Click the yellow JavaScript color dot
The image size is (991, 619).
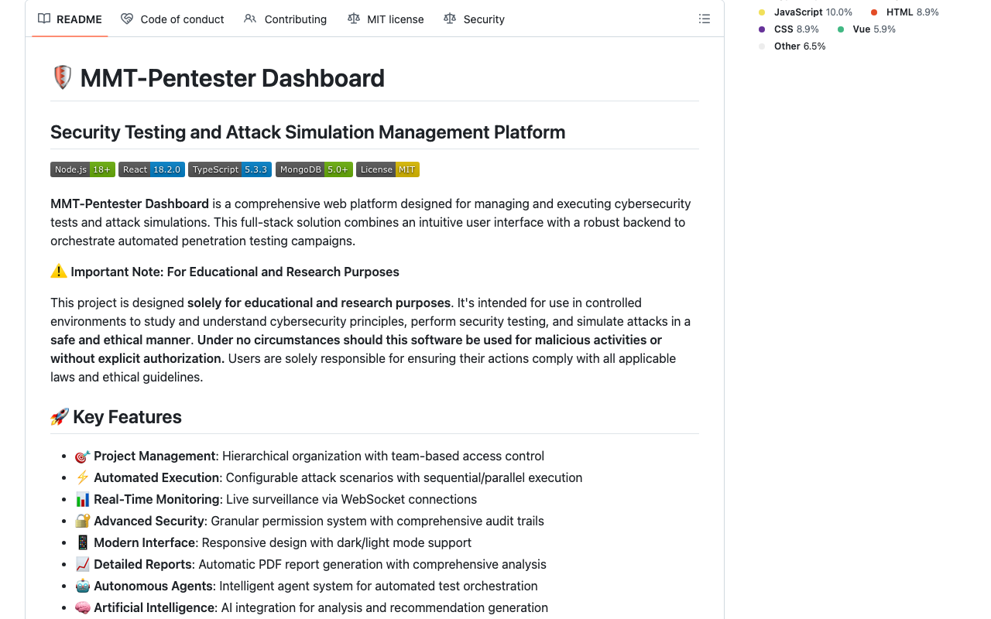762,12
